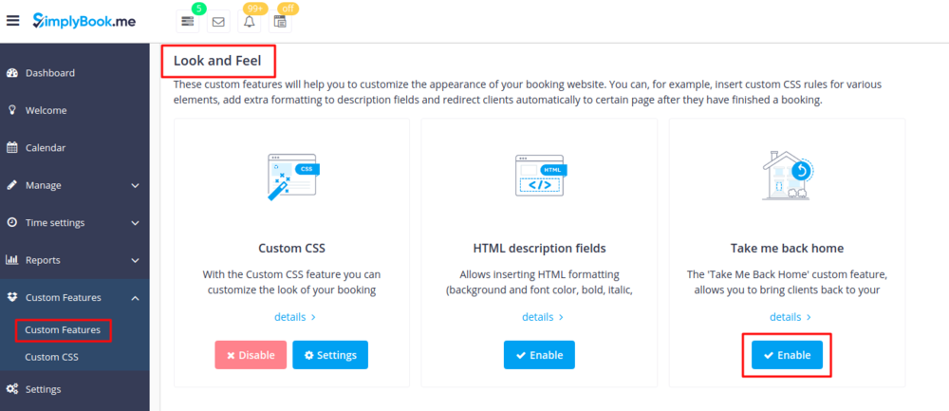Image resolution: width=949 pixels, height=411 pixels.
Task: Disable the Custom CSS feature
Action: tap(250, 355)
